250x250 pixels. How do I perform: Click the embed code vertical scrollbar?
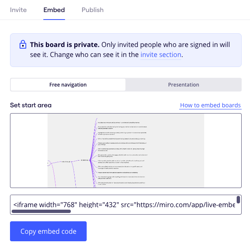[x=238, y=200]
